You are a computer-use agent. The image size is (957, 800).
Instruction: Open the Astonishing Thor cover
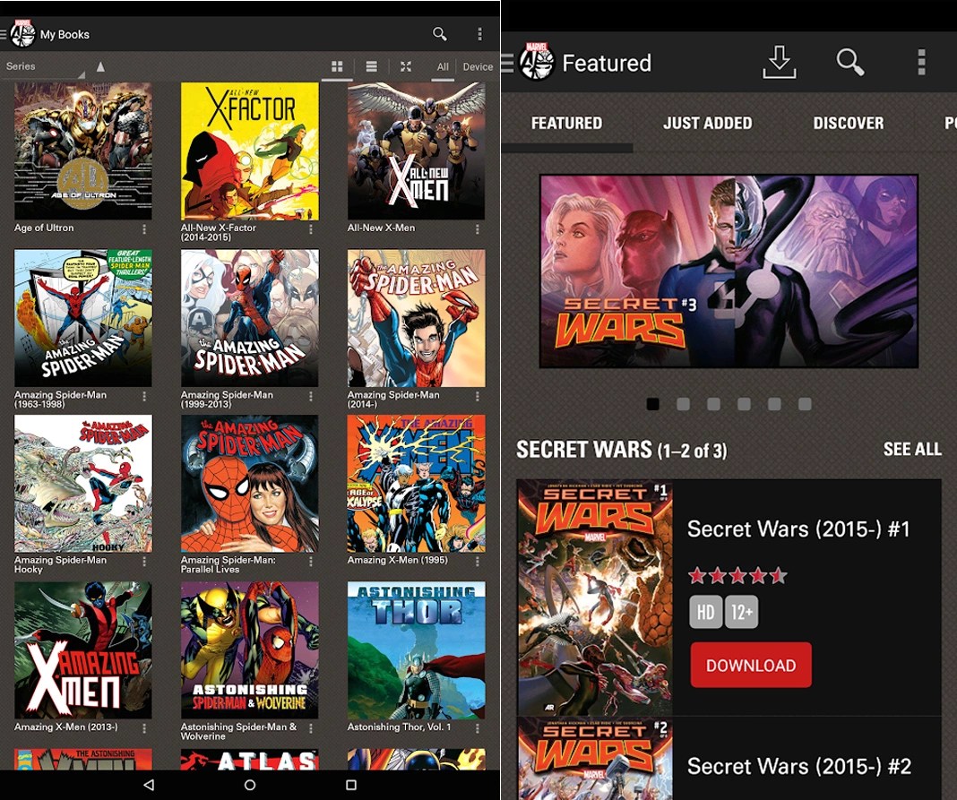(417, 650)
